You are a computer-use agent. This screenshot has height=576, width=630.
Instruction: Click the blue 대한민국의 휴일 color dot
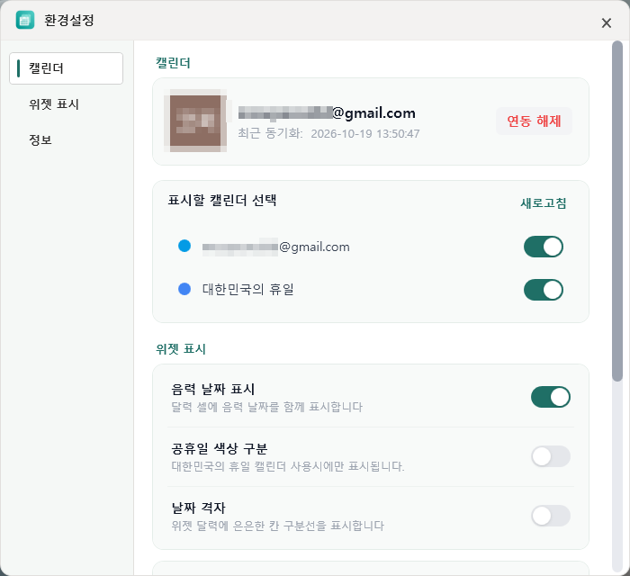(x=184, y=289)
